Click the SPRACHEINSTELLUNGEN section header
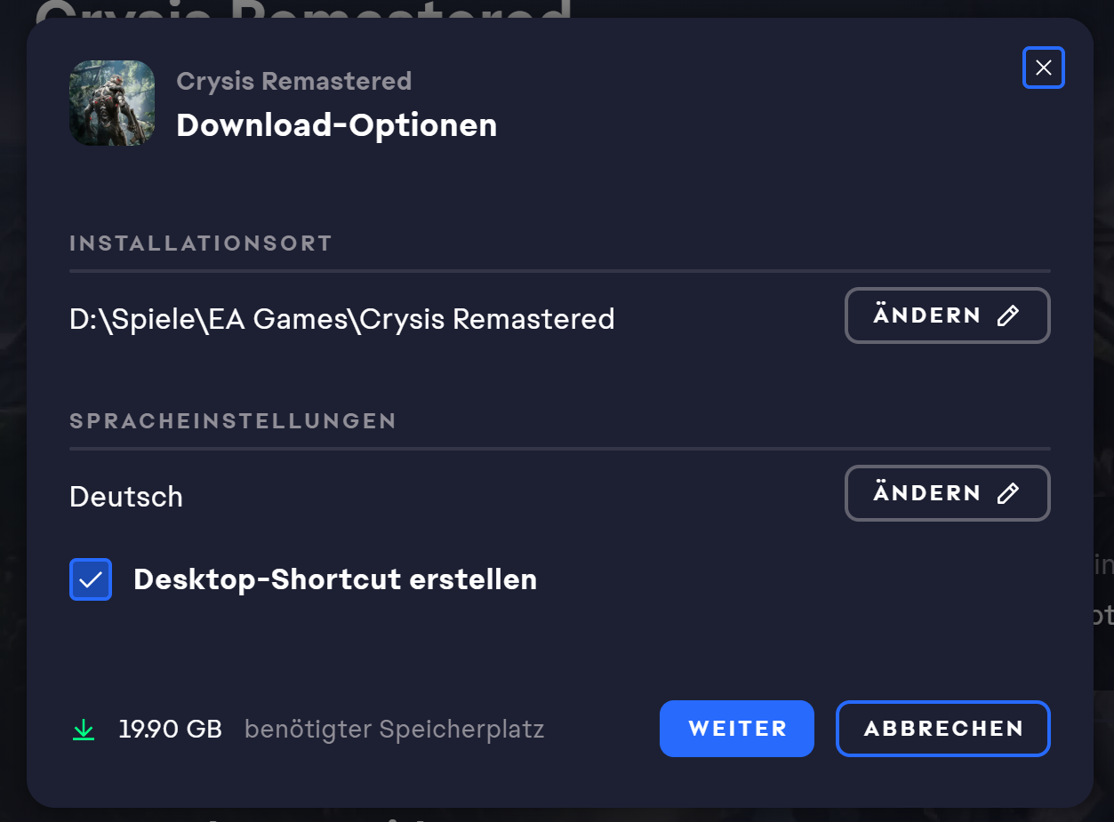 pyautogui.click(x=233, y=421)
